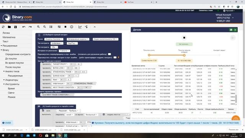This screenshot has width=245, height=138.
Task: Open the Opera icon in the taskbar
Action: point(41,135)
